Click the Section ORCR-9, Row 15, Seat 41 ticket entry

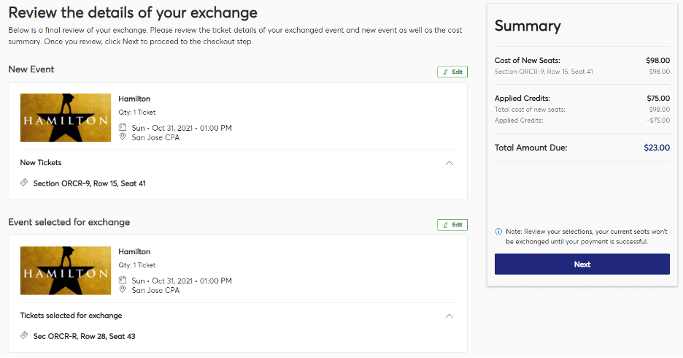[x=89, y=183]
